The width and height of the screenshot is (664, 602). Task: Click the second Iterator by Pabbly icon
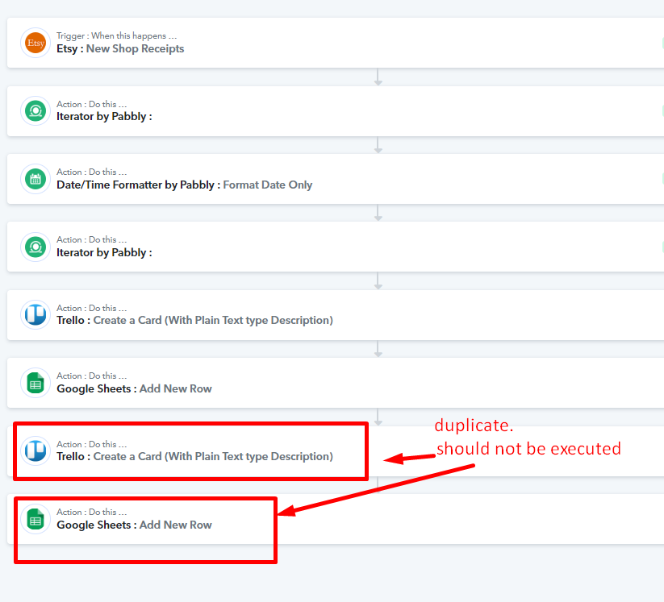pyautogui.click(x=35, y=247)
